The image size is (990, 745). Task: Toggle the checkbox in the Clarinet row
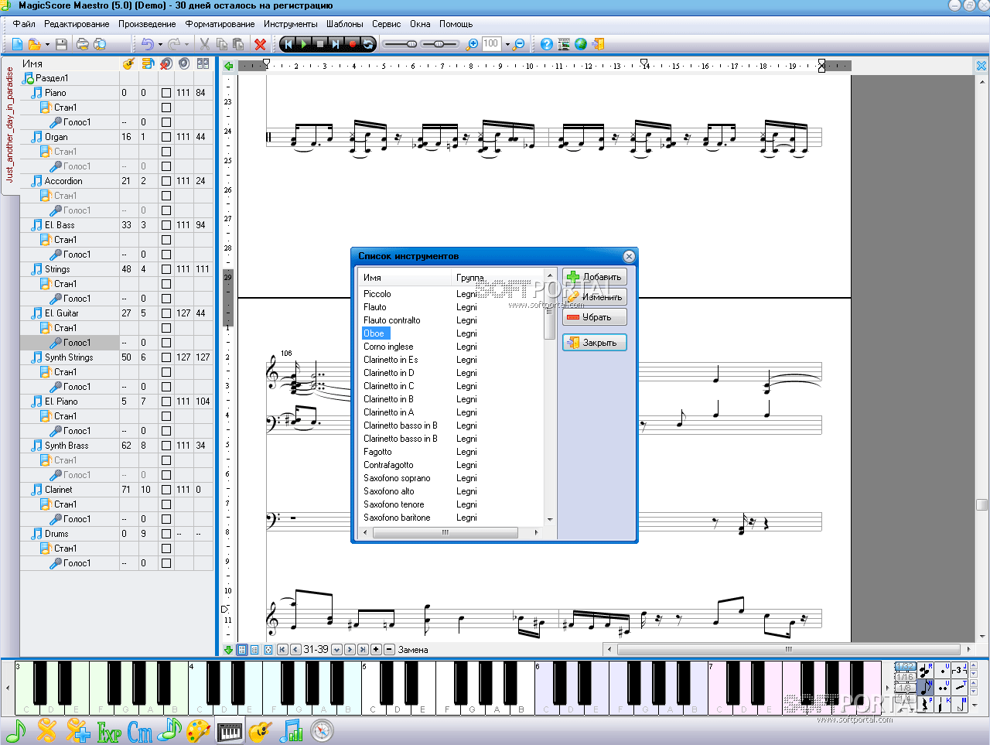pyautogui.click(x=166, y=490)
